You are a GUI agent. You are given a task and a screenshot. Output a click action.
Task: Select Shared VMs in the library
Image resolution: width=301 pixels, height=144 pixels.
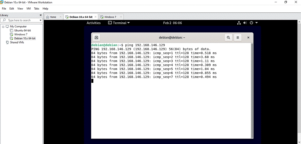[x=17, y=42]
